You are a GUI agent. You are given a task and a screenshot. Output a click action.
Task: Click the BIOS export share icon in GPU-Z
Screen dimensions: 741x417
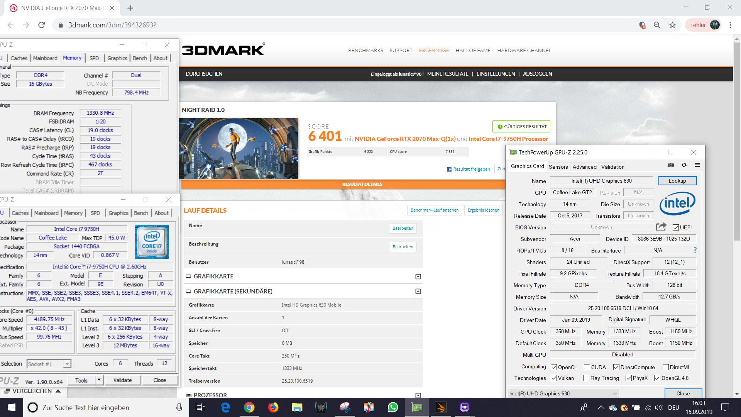pos(661,227)
